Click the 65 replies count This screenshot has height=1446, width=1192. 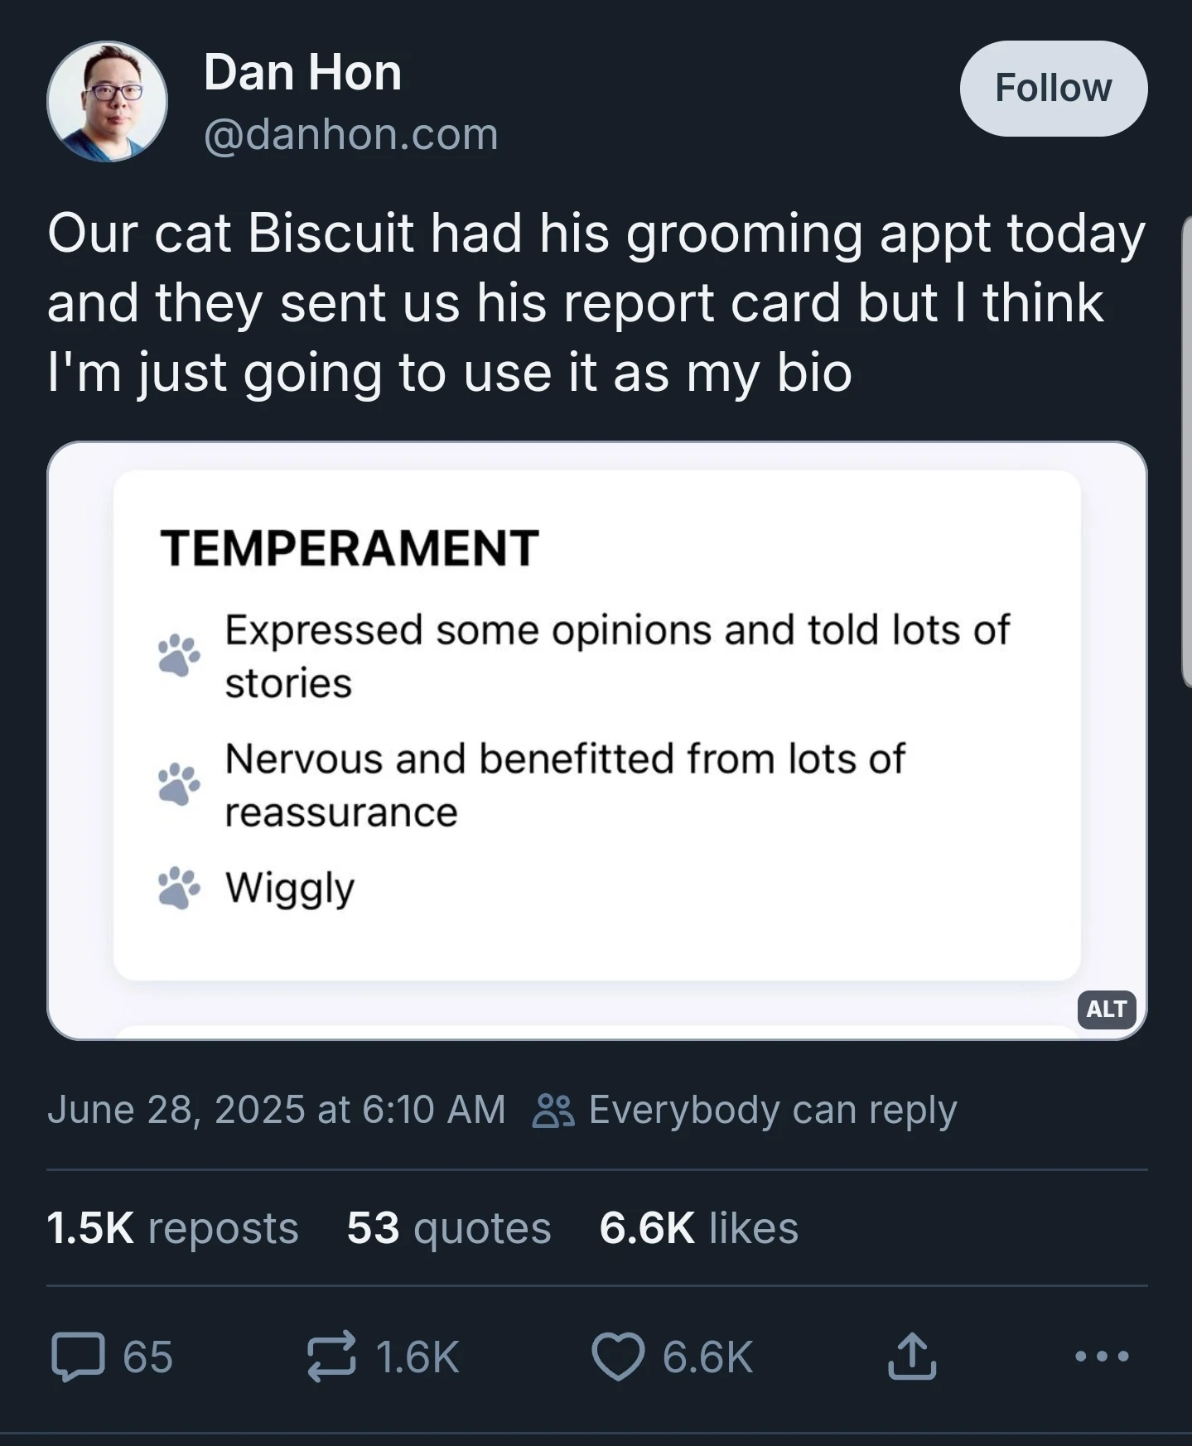tap(148, 1357)
